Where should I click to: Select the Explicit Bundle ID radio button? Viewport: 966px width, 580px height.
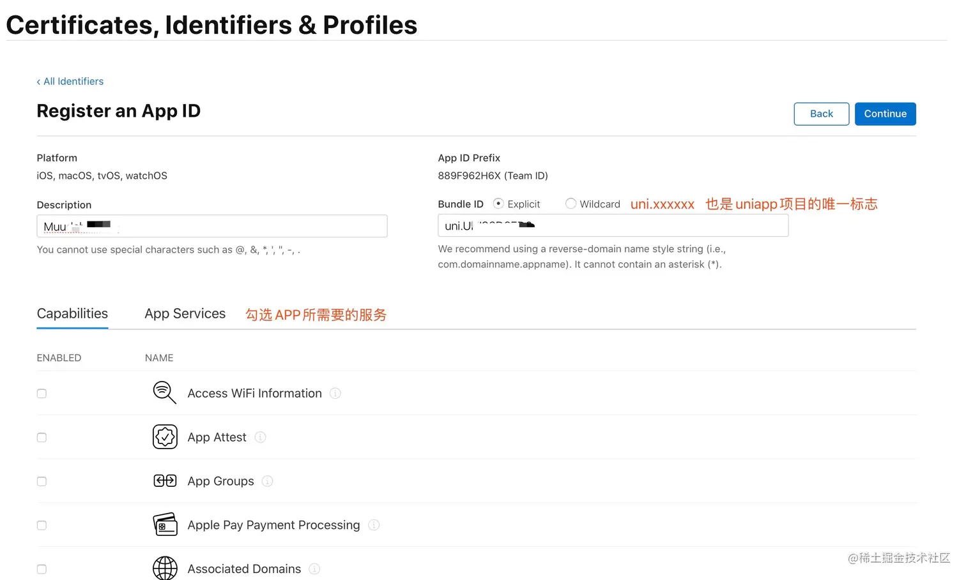[x=498, y=204]
